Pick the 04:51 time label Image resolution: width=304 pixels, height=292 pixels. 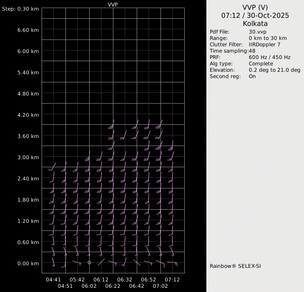65,286
